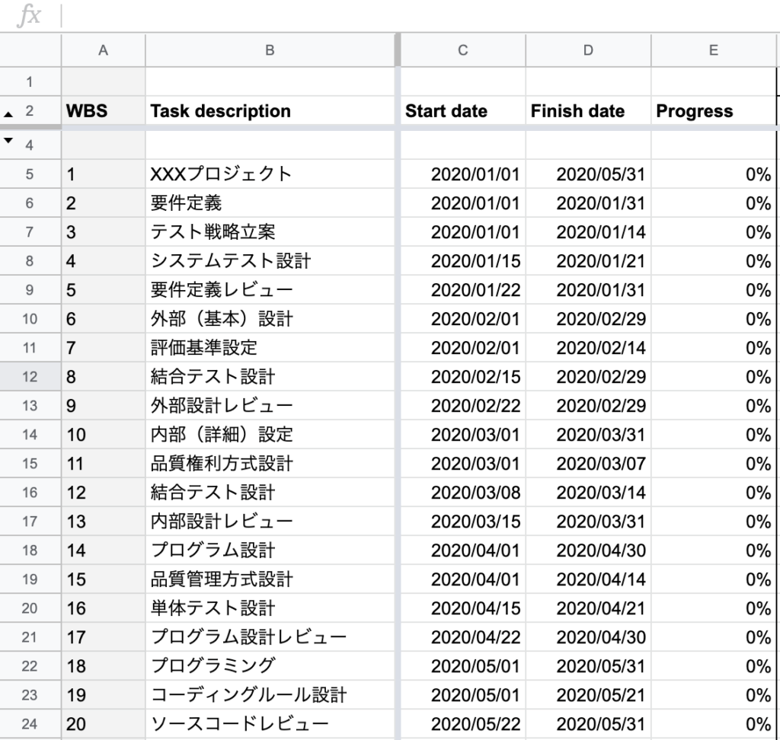Screen dimensions: 780x740
Task: Click into the formula bar input
Action: pyautogui.click(x=420, y=15)
